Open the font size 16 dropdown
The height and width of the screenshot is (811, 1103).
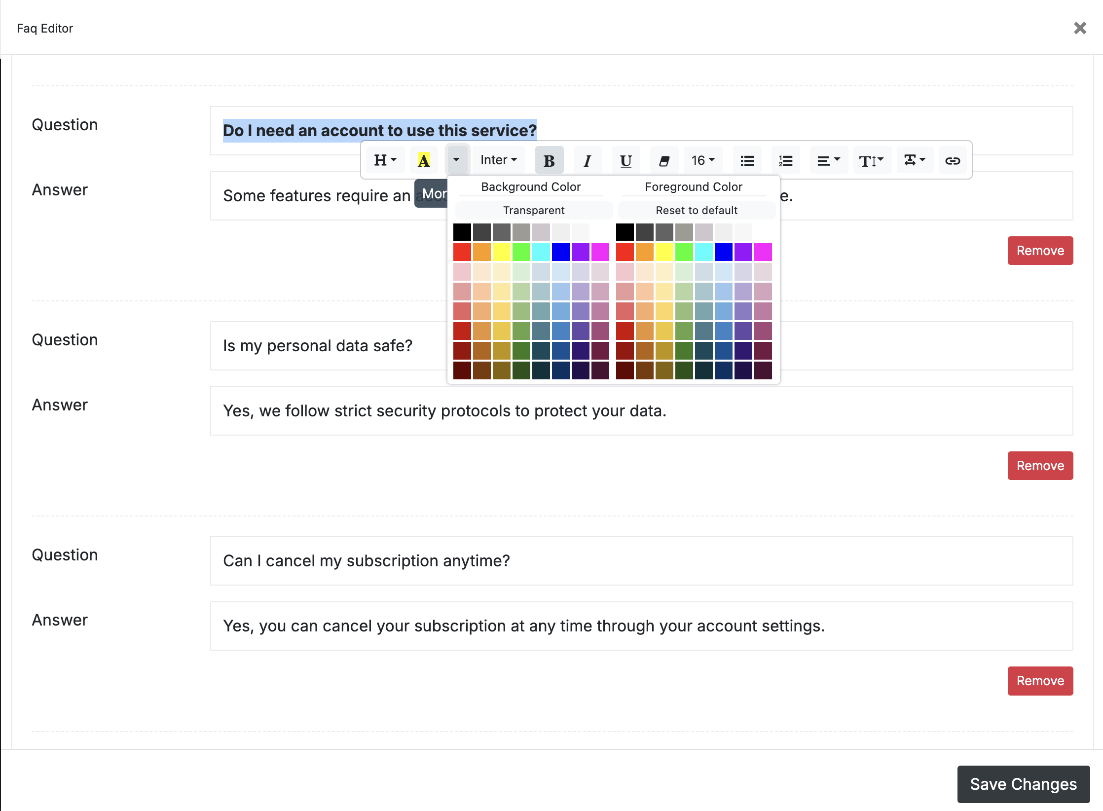(702, 160)
